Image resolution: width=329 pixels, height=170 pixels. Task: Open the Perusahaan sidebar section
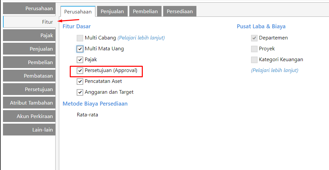29,8
